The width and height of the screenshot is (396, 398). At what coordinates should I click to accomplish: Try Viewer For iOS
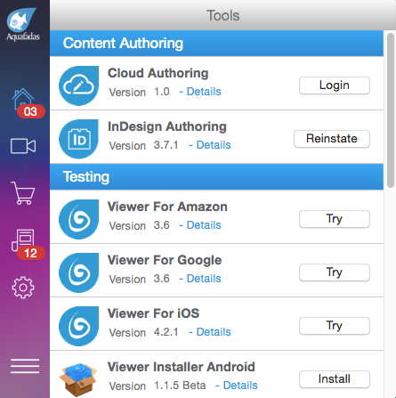click(x=335, y=326)
